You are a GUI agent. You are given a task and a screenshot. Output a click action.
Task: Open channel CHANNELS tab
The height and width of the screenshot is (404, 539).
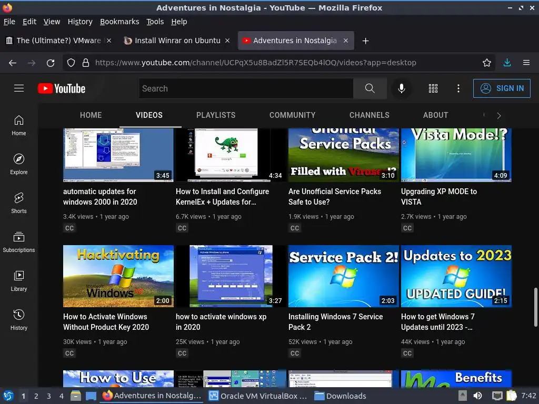tap(369, 115)
